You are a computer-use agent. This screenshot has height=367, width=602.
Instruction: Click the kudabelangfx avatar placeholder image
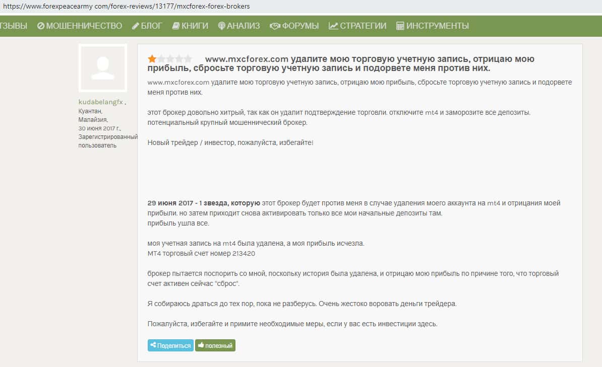coord(103,68)
